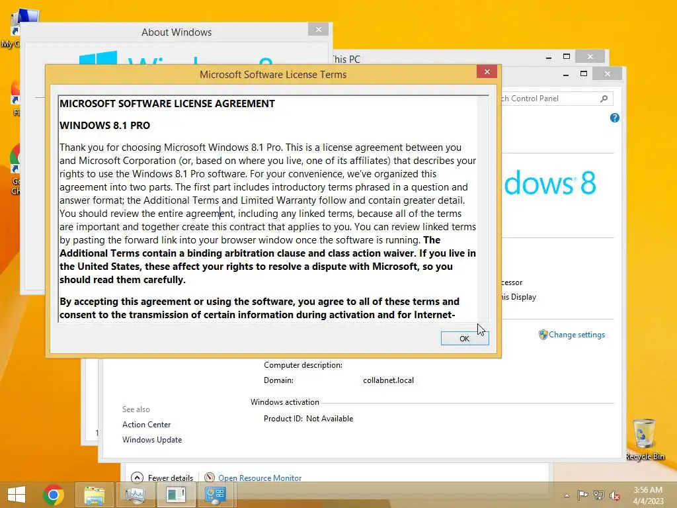Viewport: 677px width, 508px height.
Task: Open Change settings link in System window
Action: tap(577, 334)
